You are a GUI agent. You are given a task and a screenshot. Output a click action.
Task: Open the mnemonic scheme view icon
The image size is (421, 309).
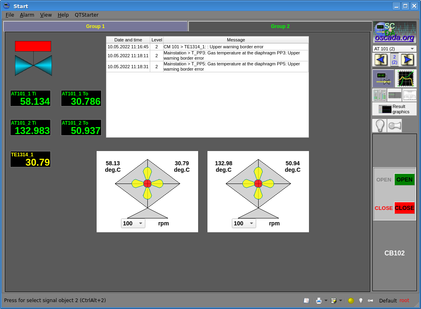coord(383,78)
